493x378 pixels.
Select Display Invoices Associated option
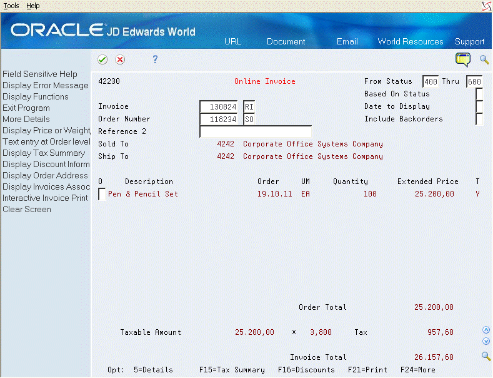click(x=46, y=186)
